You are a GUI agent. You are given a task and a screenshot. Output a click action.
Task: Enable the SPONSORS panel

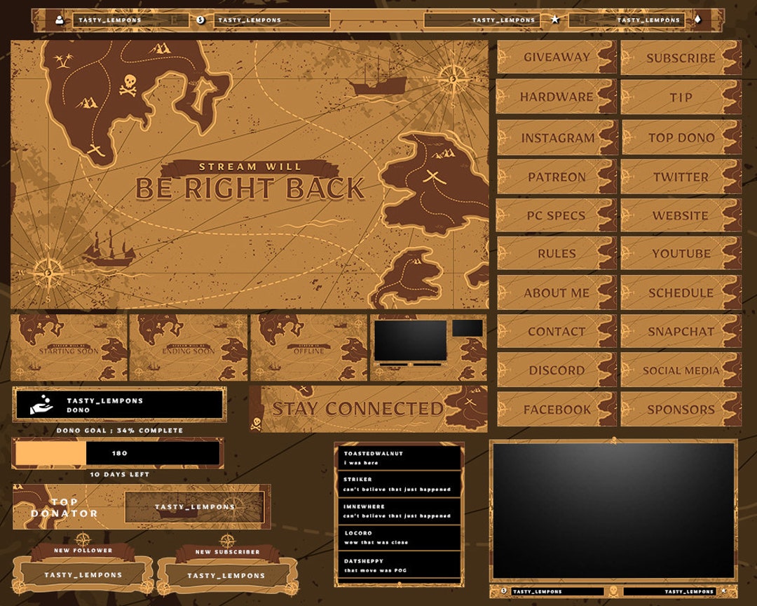pyautogui.click(x=681, y=408)
